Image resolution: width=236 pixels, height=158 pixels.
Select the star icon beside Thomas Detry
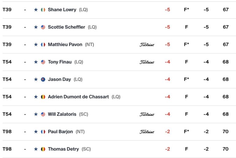36,149
